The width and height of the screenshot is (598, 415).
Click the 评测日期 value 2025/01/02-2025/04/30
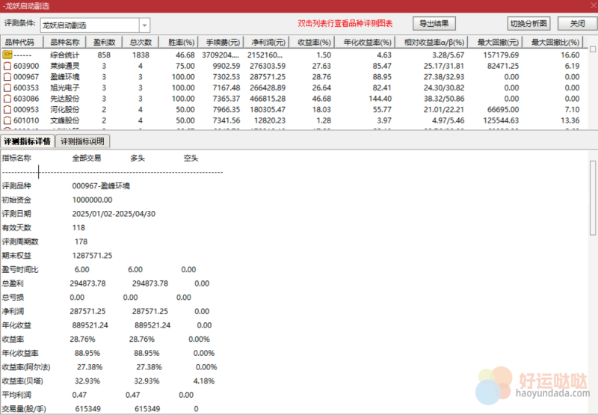[114, 214]
